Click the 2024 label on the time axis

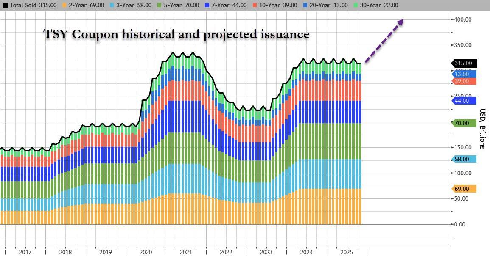(x=306, y=252)
